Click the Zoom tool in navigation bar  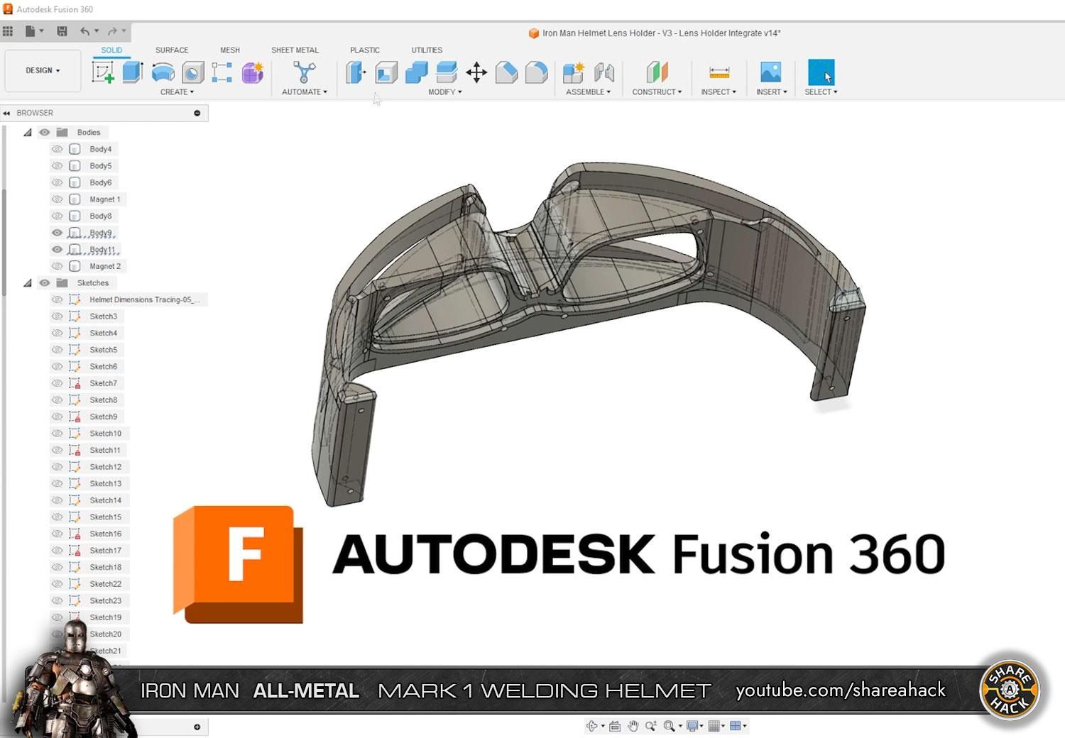(x=650, y=726)
